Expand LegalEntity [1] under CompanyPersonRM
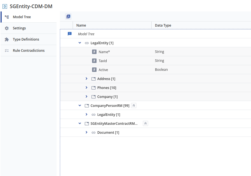Viewport: 251px width, 176px height. (x=86, y=114)
